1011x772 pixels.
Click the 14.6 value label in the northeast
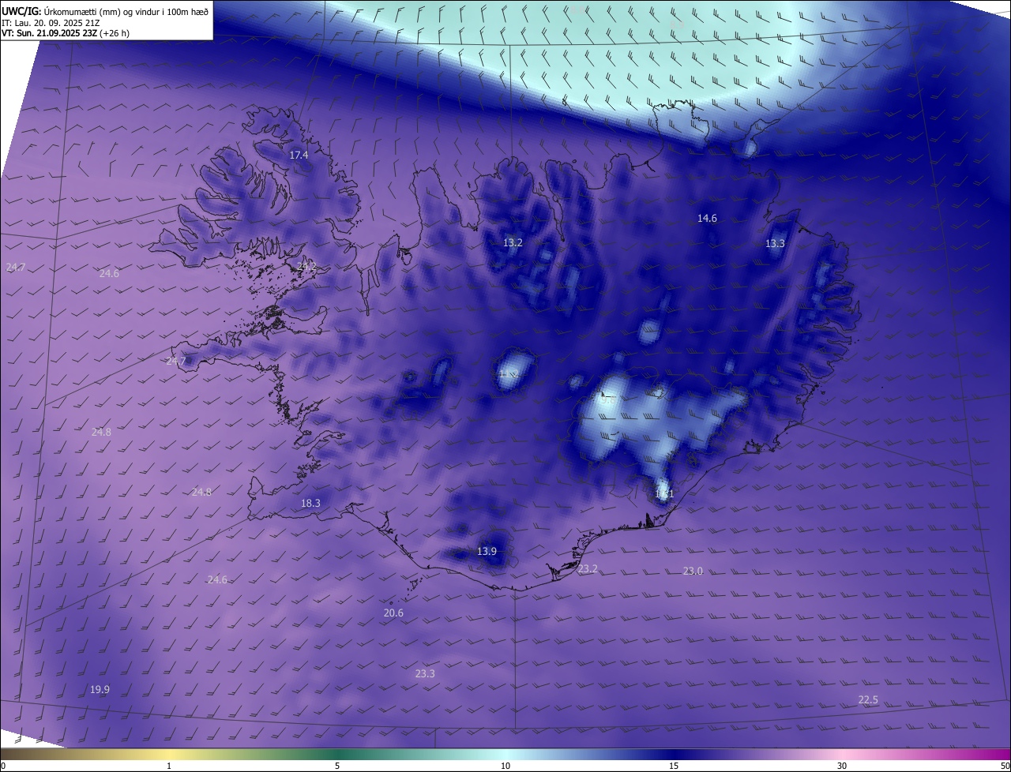tap(707, 218)
